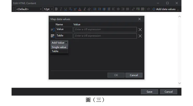Viewport: 193px width, 106px height.
Task: Insert a bulleted list
Action: click(x=104, y=9)
